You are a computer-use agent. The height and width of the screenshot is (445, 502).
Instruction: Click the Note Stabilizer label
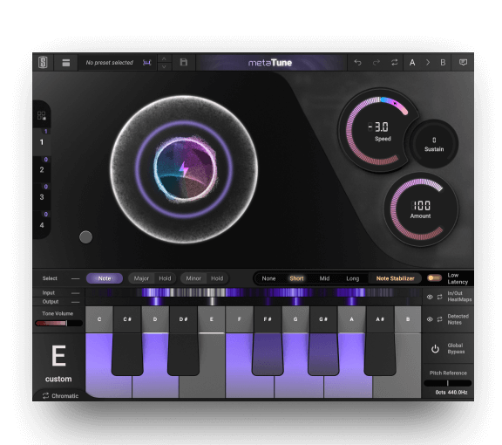pos(395,278)
